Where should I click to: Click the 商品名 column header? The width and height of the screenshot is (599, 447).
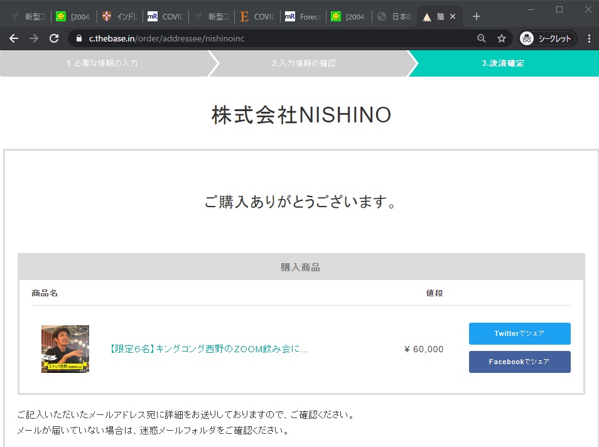(x=45, y=293)
